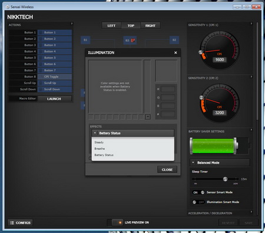
Task: Choose Breathe from effects list
Action: pos(100,148)
